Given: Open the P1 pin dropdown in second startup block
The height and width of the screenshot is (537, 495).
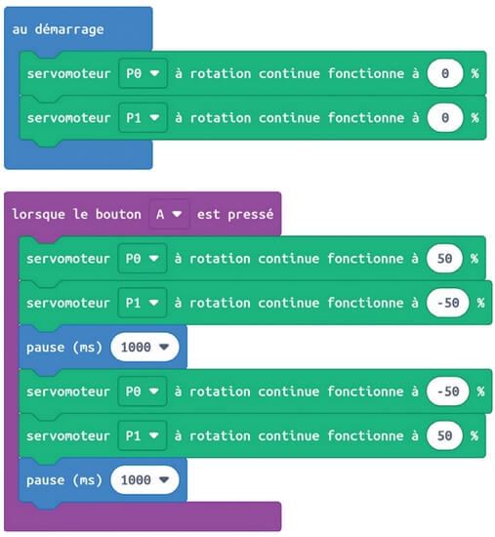Looking at the screenshot, I should (x=143, y=118).
